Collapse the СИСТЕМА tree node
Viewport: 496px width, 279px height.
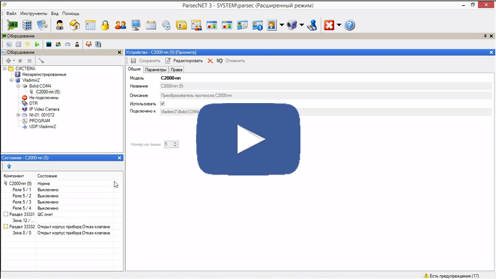[5, 68]
